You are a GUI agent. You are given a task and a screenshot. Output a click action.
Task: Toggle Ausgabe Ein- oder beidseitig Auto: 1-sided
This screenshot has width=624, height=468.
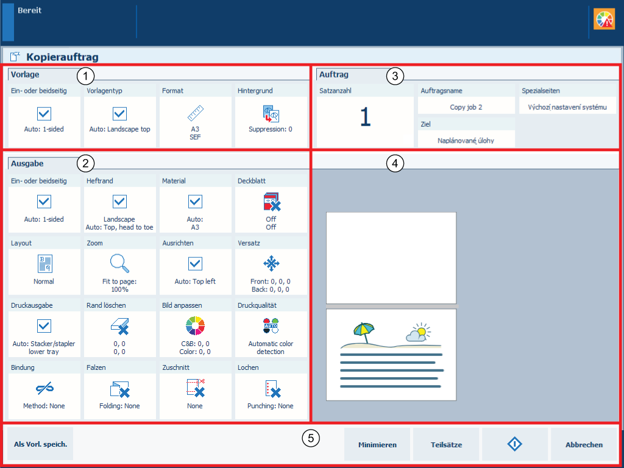click(44, 201)
